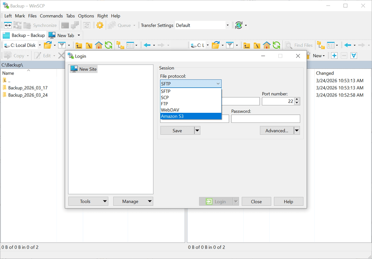
Task: Click the right panel filter funnel icon
Action: [x=230, y=45]
